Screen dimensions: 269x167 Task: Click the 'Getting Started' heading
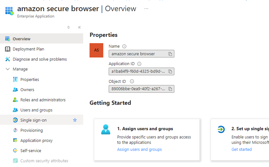[110, 103]
